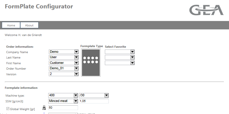Go to the Home tab
The image size is (229, 114).
(11, 25)
